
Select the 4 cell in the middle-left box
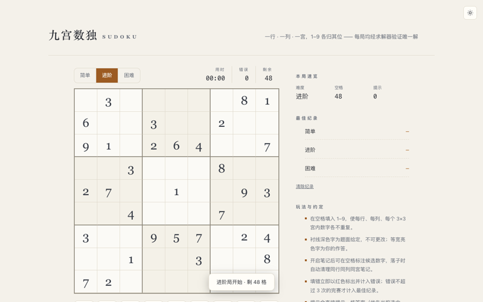pyautogui.click(x=131, y=214)
